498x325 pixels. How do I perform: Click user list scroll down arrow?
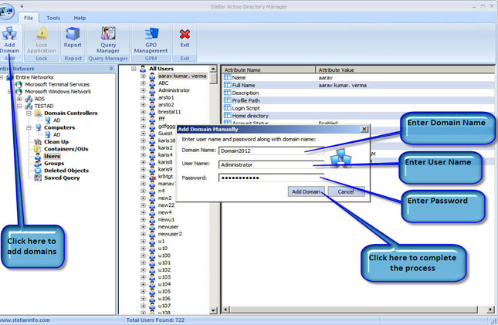tap(213, 310)
